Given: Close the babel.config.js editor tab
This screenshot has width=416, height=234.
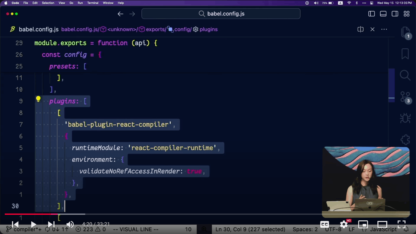Looking at the screenshot, I should point(372,29).
